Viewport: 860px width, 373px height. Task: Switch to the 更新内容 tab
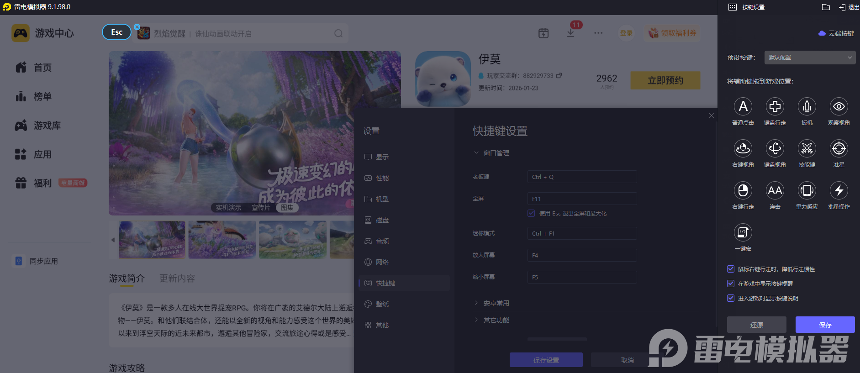tap(177, 278)
